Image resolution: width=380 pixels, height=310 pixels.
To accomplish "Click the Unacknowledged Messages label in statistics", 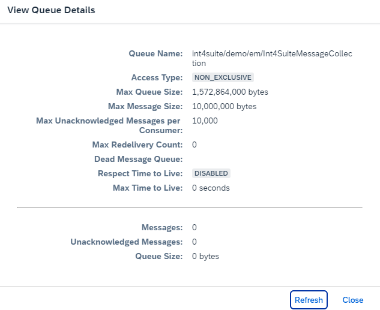I will pos(126,242).
